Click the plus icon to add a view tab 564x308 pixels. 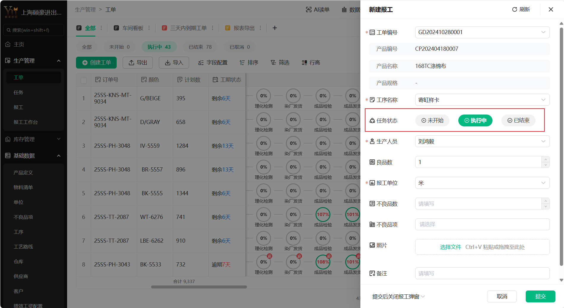(x=275, y=28)
